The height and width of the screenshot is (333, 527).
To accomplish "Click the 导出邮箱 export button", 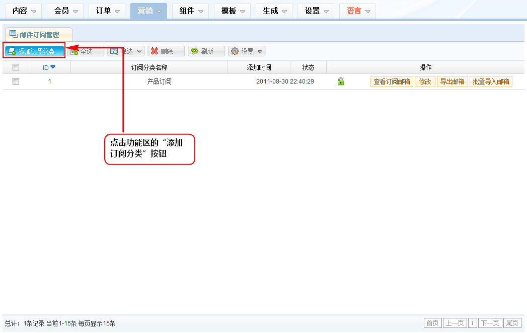I will (x=452, y=81).
